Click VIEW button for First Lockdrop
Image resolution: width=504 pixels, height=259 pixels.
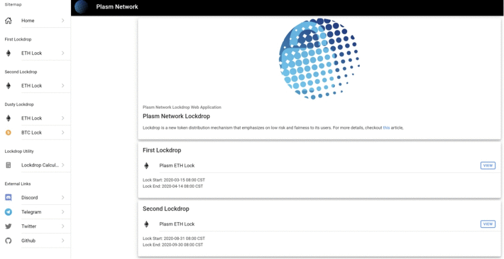tap(488, 165)
